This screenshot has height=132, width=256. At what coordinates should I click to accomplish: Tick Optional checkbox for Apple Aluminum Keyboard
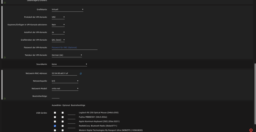coord(62,122)
